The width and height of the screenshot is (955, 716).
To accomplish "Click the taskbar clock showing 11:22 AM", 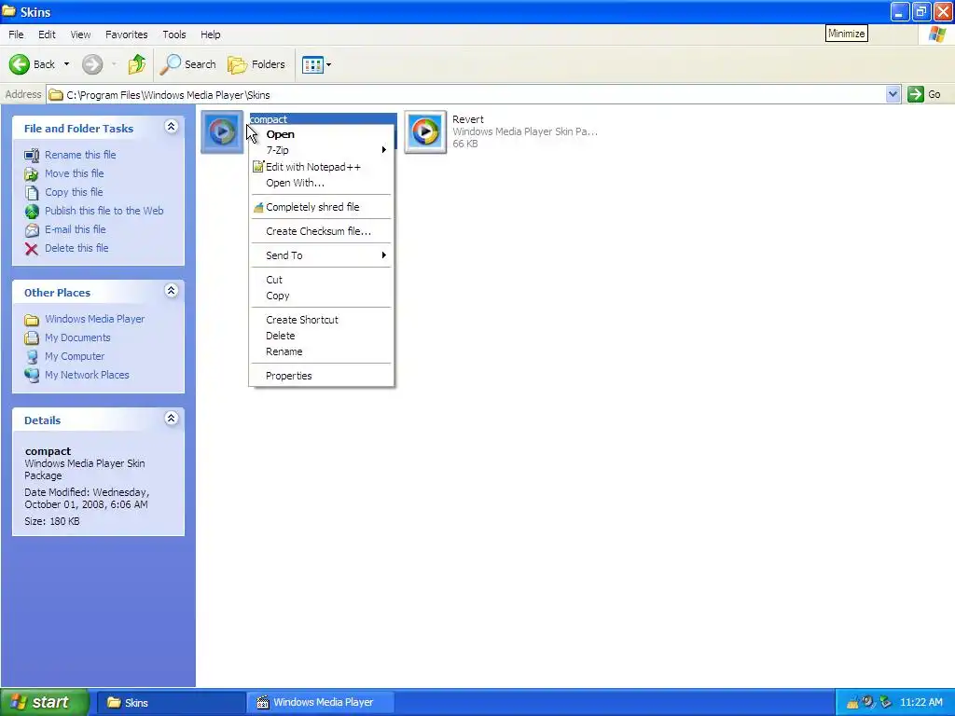I will pyautogui.click(x=920, y=703).
